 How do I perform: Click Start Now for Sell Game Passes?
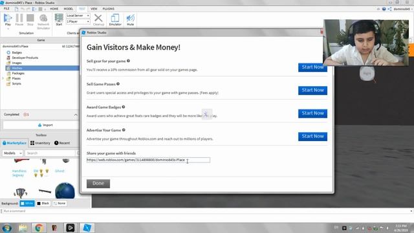coord(312,91)
